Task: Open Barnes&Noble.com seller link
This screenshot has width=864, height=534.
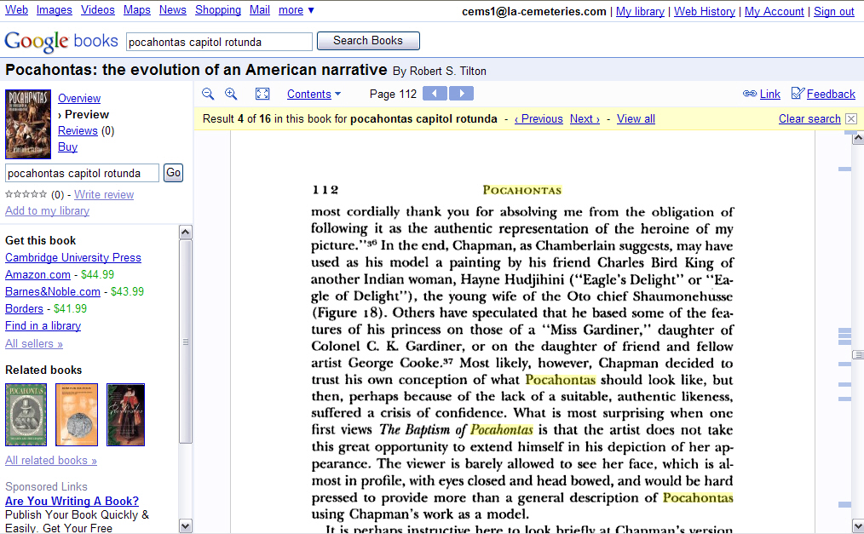Action: [53, 292]
